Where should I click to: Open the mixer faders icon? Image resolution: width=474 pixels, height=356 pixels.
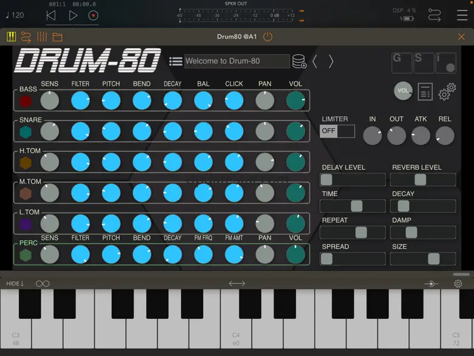(42, 37)
